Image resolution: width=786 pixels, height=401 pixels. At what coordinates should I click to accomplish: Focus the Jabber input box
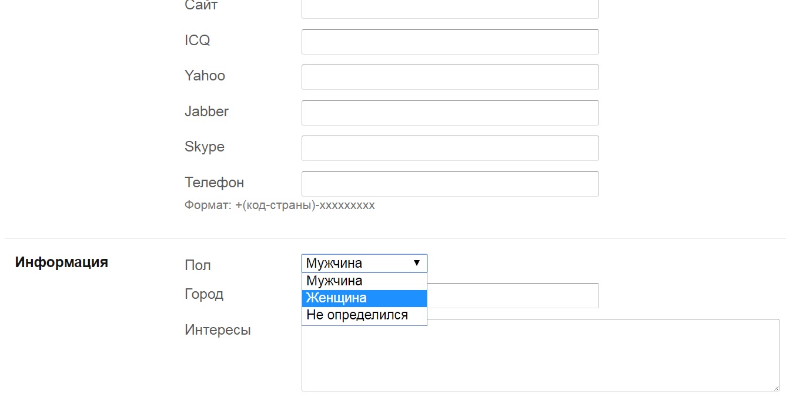point(450,113)
